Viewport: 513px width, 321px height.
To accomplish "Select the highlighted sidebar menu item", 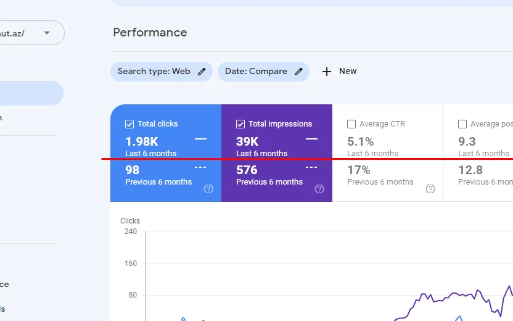I will 31,93.
